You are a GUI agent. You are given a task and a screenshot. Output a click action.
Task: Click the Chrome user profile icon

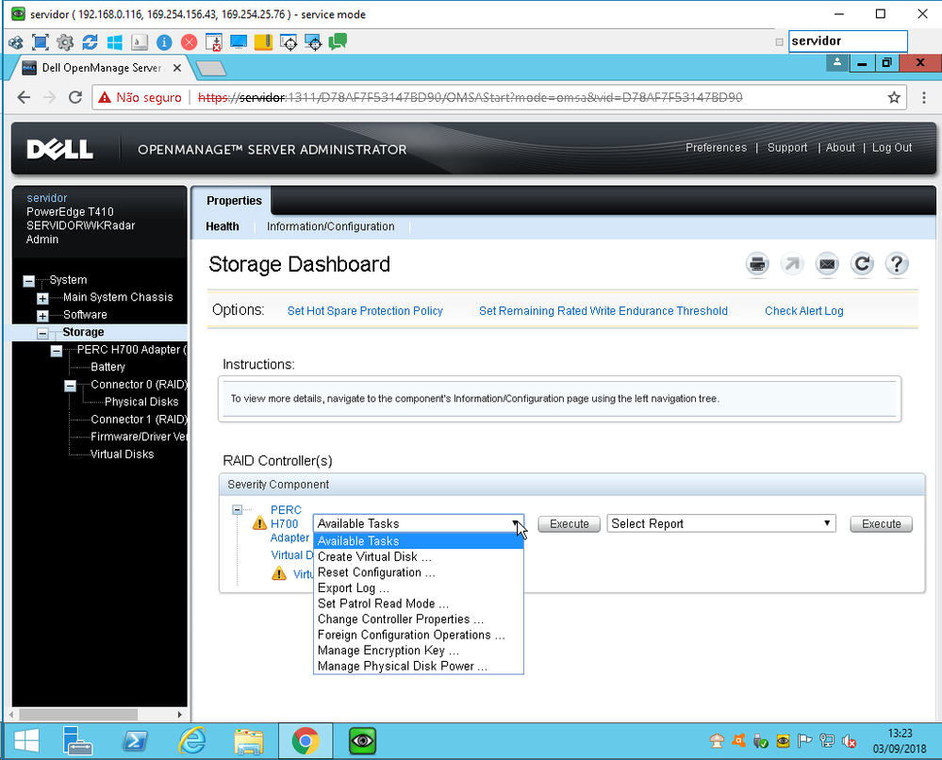[837, 62]
